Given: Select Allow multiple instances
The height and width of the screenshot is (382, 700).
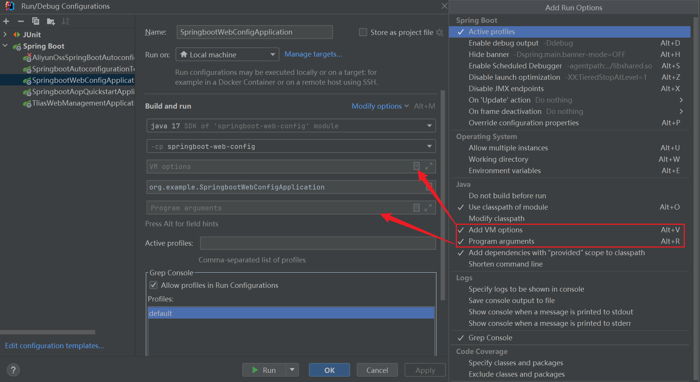Looking at the screenshot, I should coord(569,148).
